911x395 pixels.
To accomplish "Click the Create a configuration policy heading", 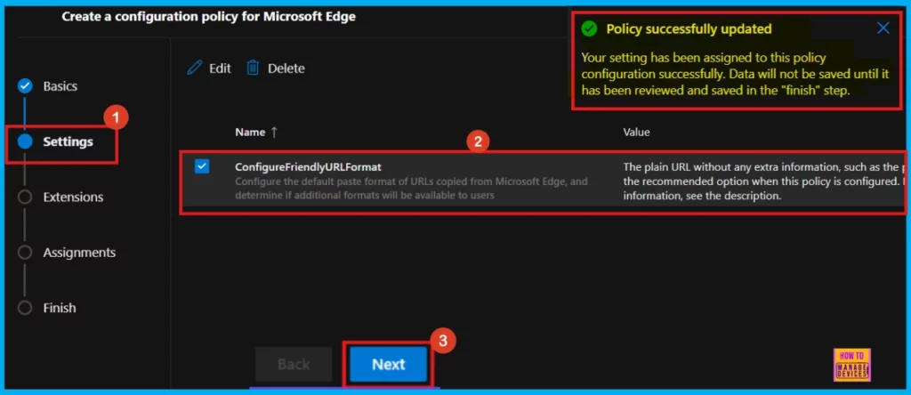I will pyautogui.click(x=208, y=16).
